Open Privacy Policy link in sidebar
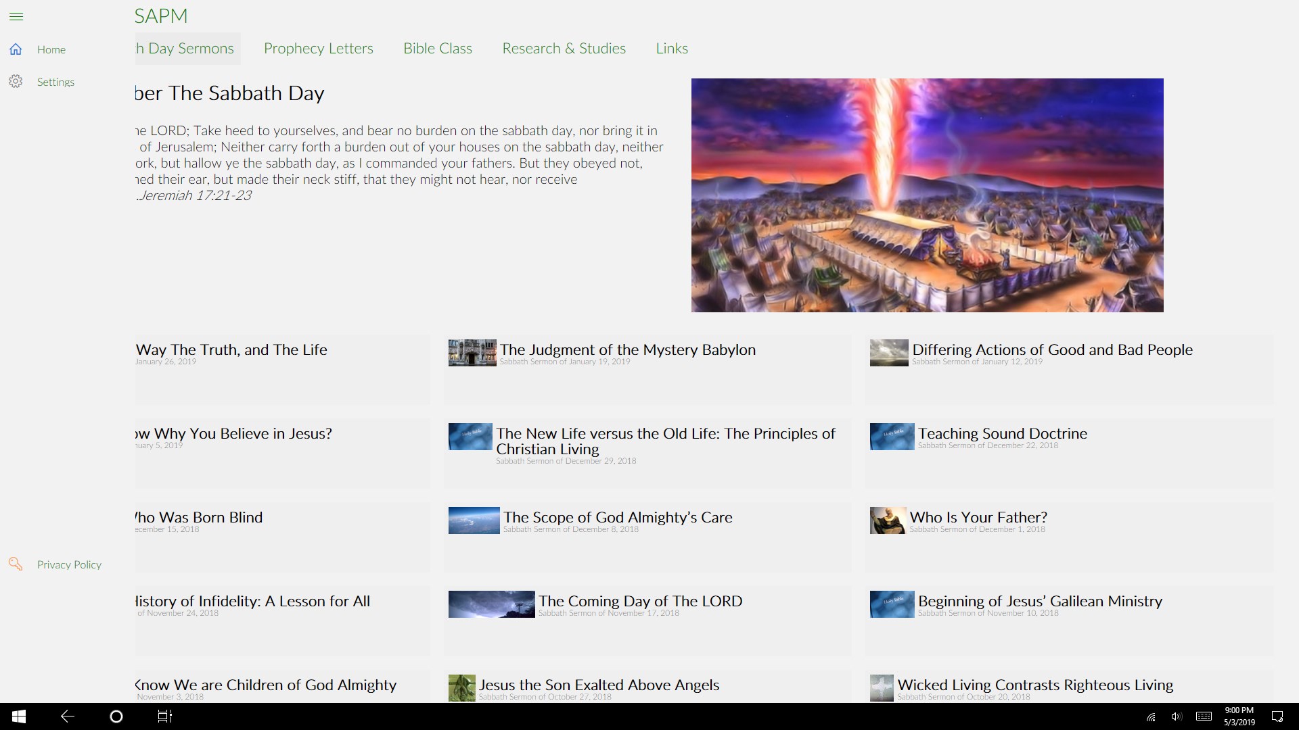 69,564
